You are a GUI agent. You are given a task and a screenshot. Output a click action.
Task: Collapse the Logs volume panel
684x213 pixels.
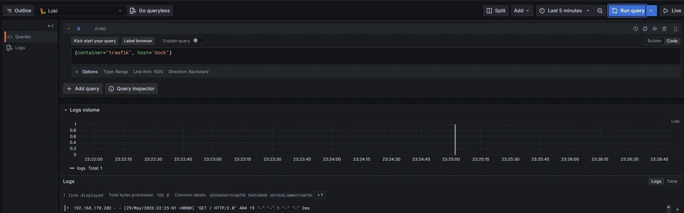(66, 110)
